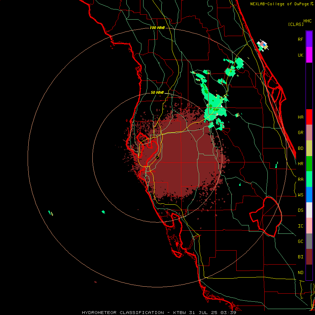
Task: Select the dusty pink GR legend swatch
Action: [309, 133]
